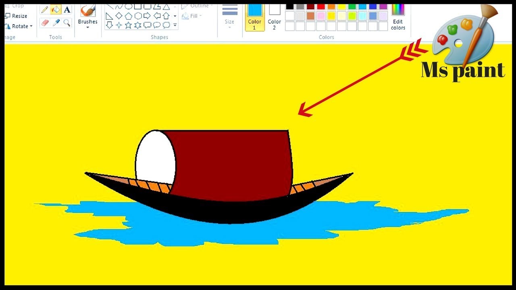Viewport: 516px width, 290px height.
Task: Choose the diamond shape
Action: coord(119,16)
